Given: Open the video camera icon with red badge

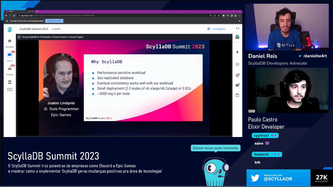Looking at the screenshot, I should [237, 85].
